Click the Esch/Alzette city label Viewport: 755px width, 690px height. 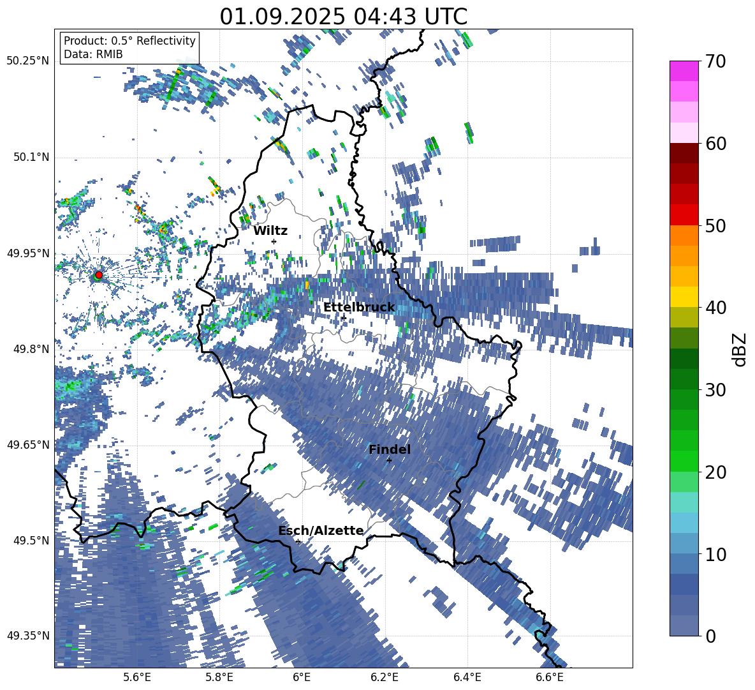(x=321, y=530)
